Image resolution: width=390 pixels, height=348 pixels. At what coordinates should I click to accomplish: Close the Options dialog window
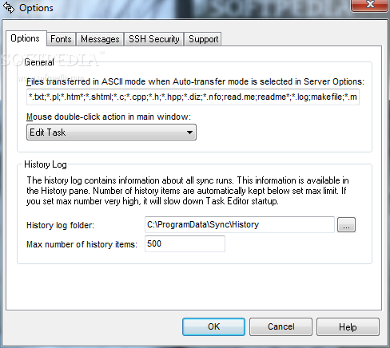pos(369,5)
